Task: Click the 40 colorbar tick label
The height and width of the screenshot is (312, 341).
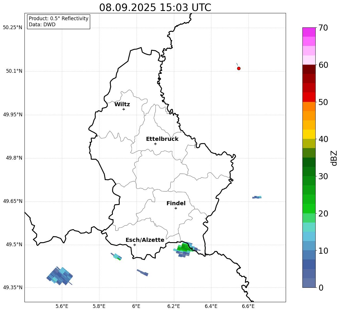Action: pos(323,139)
